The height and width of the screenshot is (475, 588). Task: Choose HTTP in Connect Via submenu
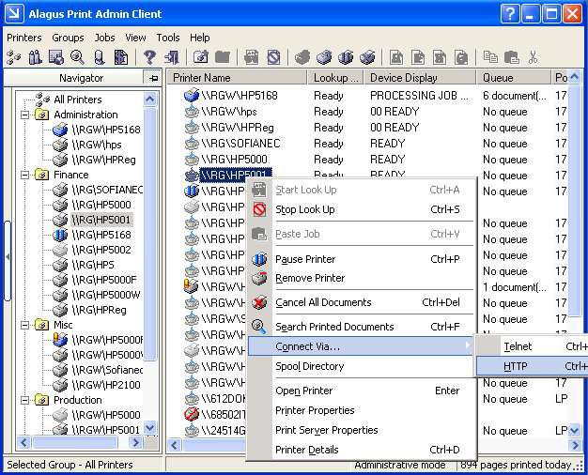[532, 366]
